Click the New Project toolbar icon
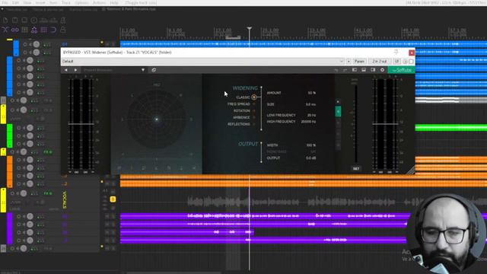This screenshot has height=274, width=487. (5, 21)
